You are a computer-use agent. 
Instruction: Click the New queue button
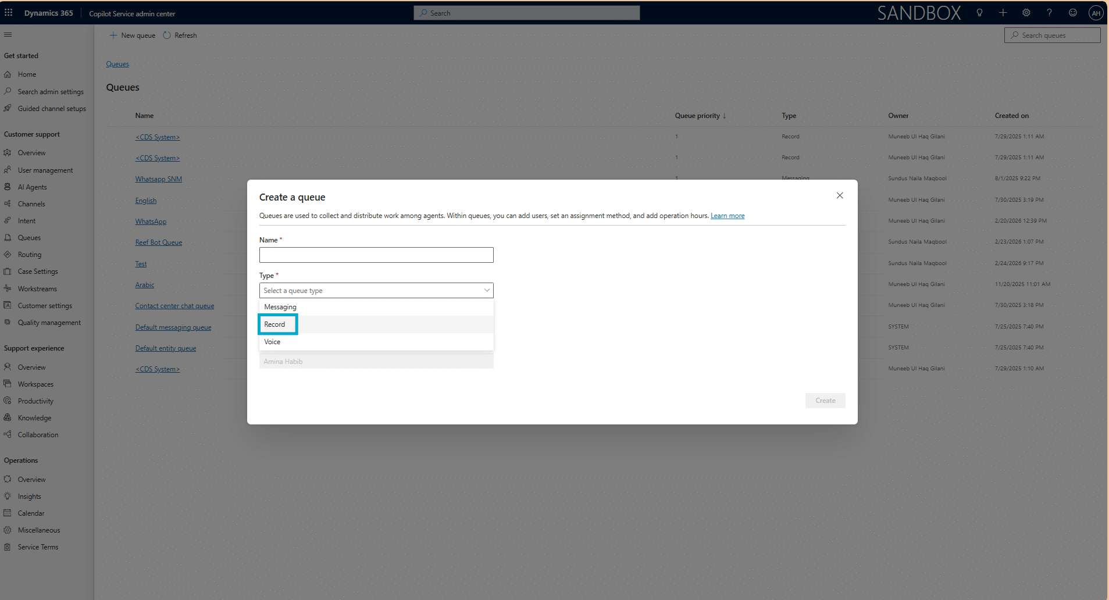coord(133,35)
